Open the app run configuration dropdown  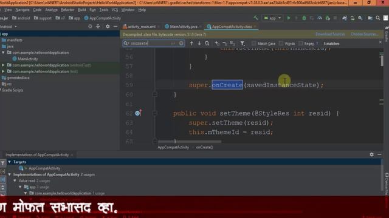click(x=272, y=18)
